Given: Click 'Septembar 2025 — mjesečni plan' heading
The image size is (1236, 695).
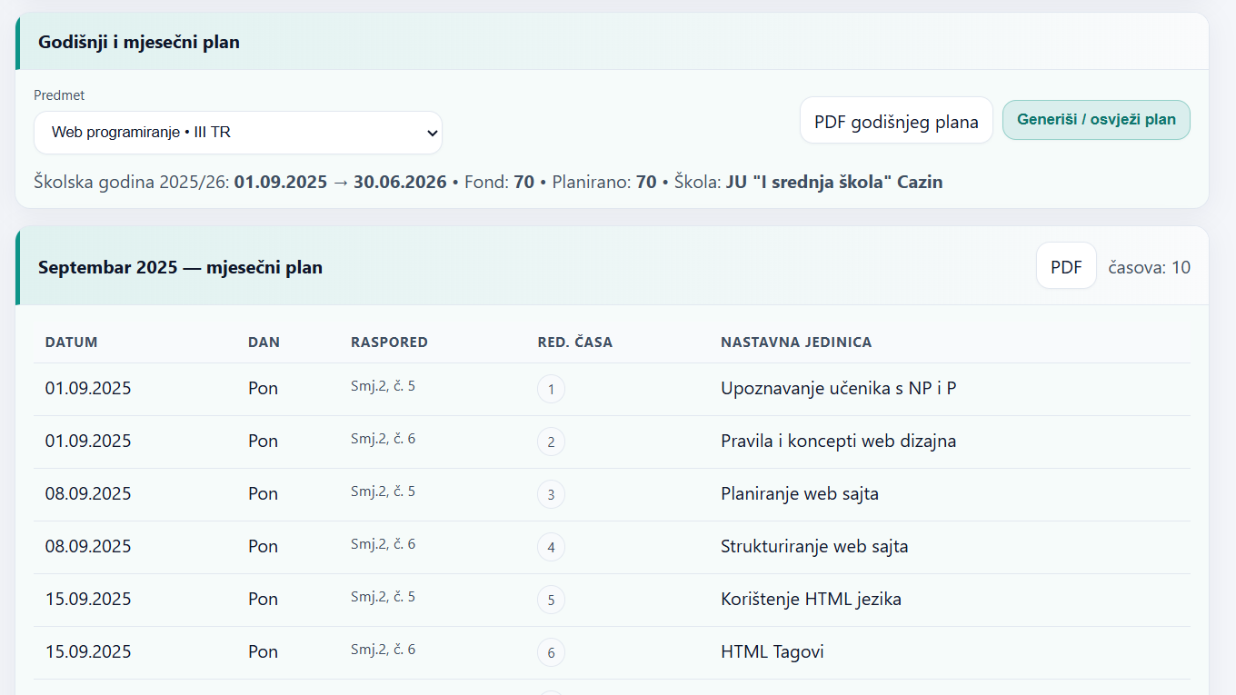Looking at the screenshot, I should (x=180, y=267).
